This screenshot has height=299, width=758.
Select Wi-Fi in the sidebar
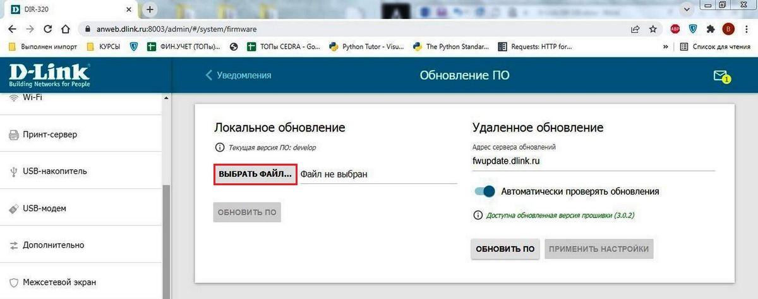pos(81,98)
